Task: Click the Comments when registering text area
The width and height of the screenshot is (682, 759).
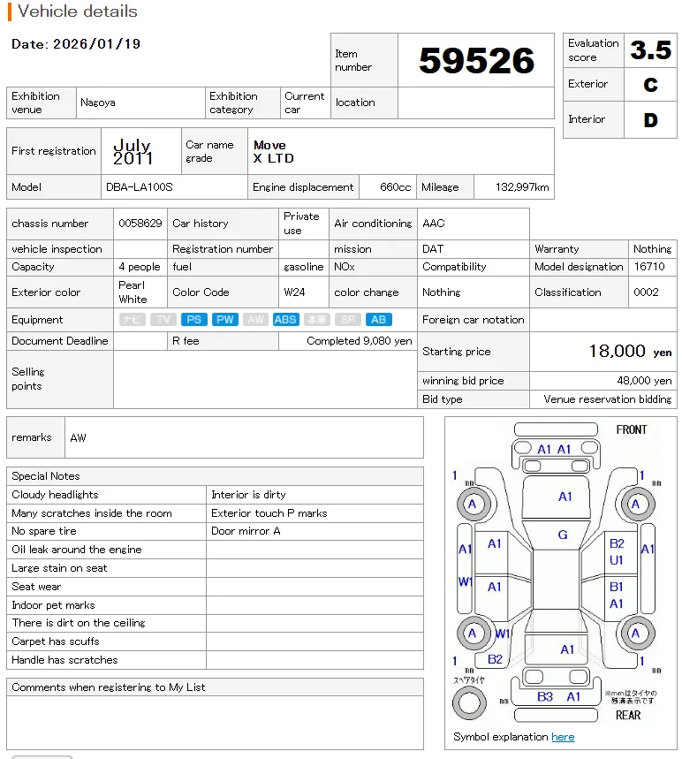Action: pyautogui.click(x=215, y=723)
